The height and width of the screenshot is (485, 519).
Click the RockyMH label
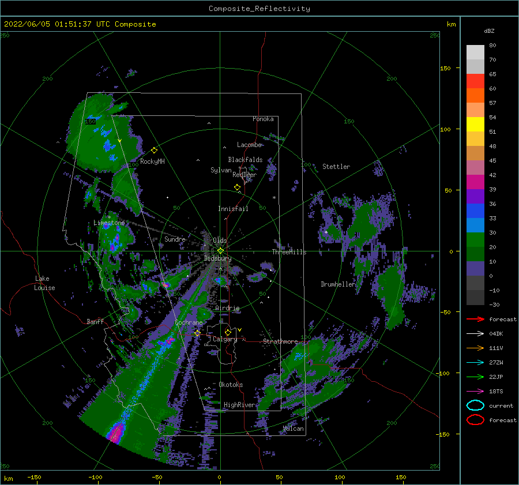[x=152, y=161]
